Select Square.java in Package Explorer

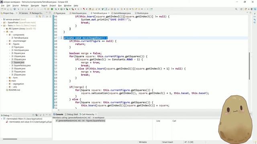(x=19, y=62)
